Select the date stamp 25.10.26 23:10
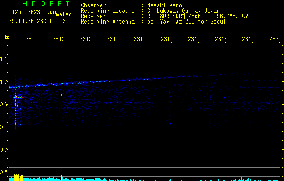This screenshot has width=284, height=181. 31,21
